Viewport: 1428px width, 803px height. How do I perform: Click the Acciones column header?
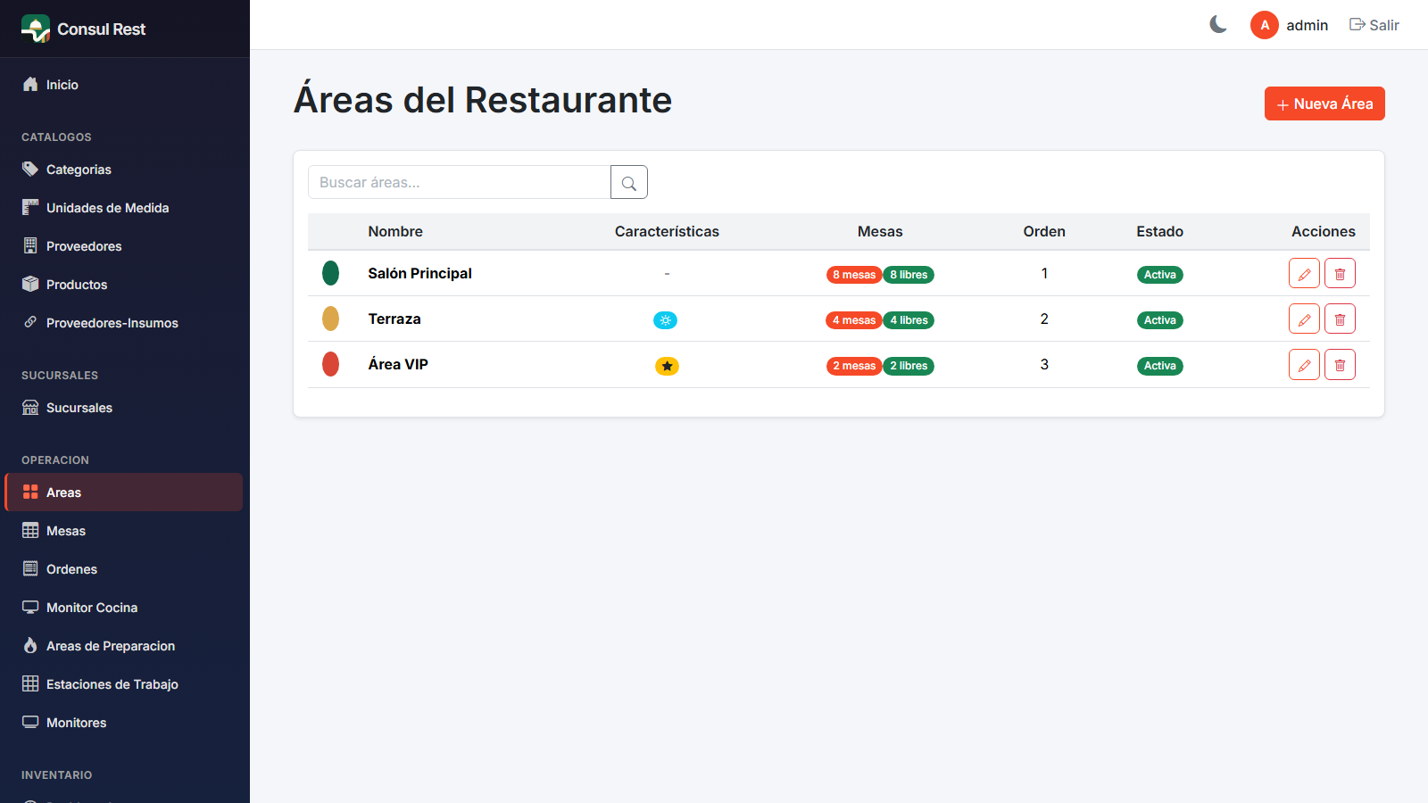[1324, 231]
